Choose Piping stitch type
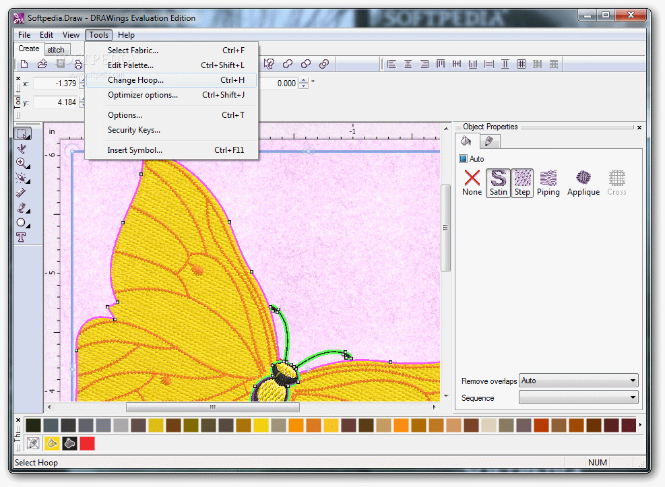Image resolution: width=665 pixels, height=487 pixels. point(548,183)
